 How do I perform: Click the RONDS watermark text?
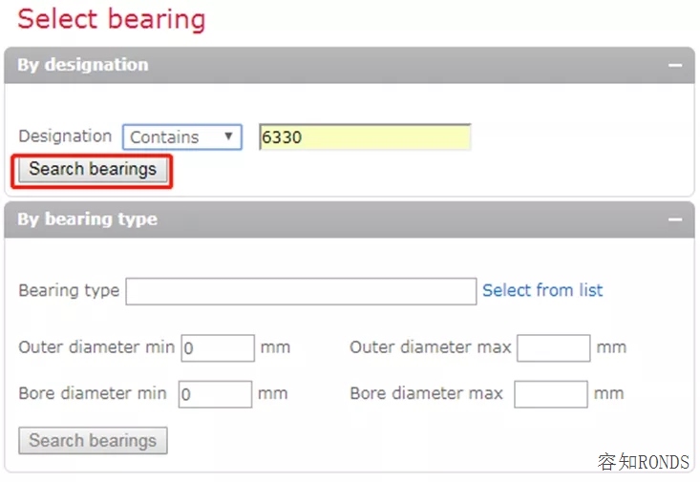point(644,462)
